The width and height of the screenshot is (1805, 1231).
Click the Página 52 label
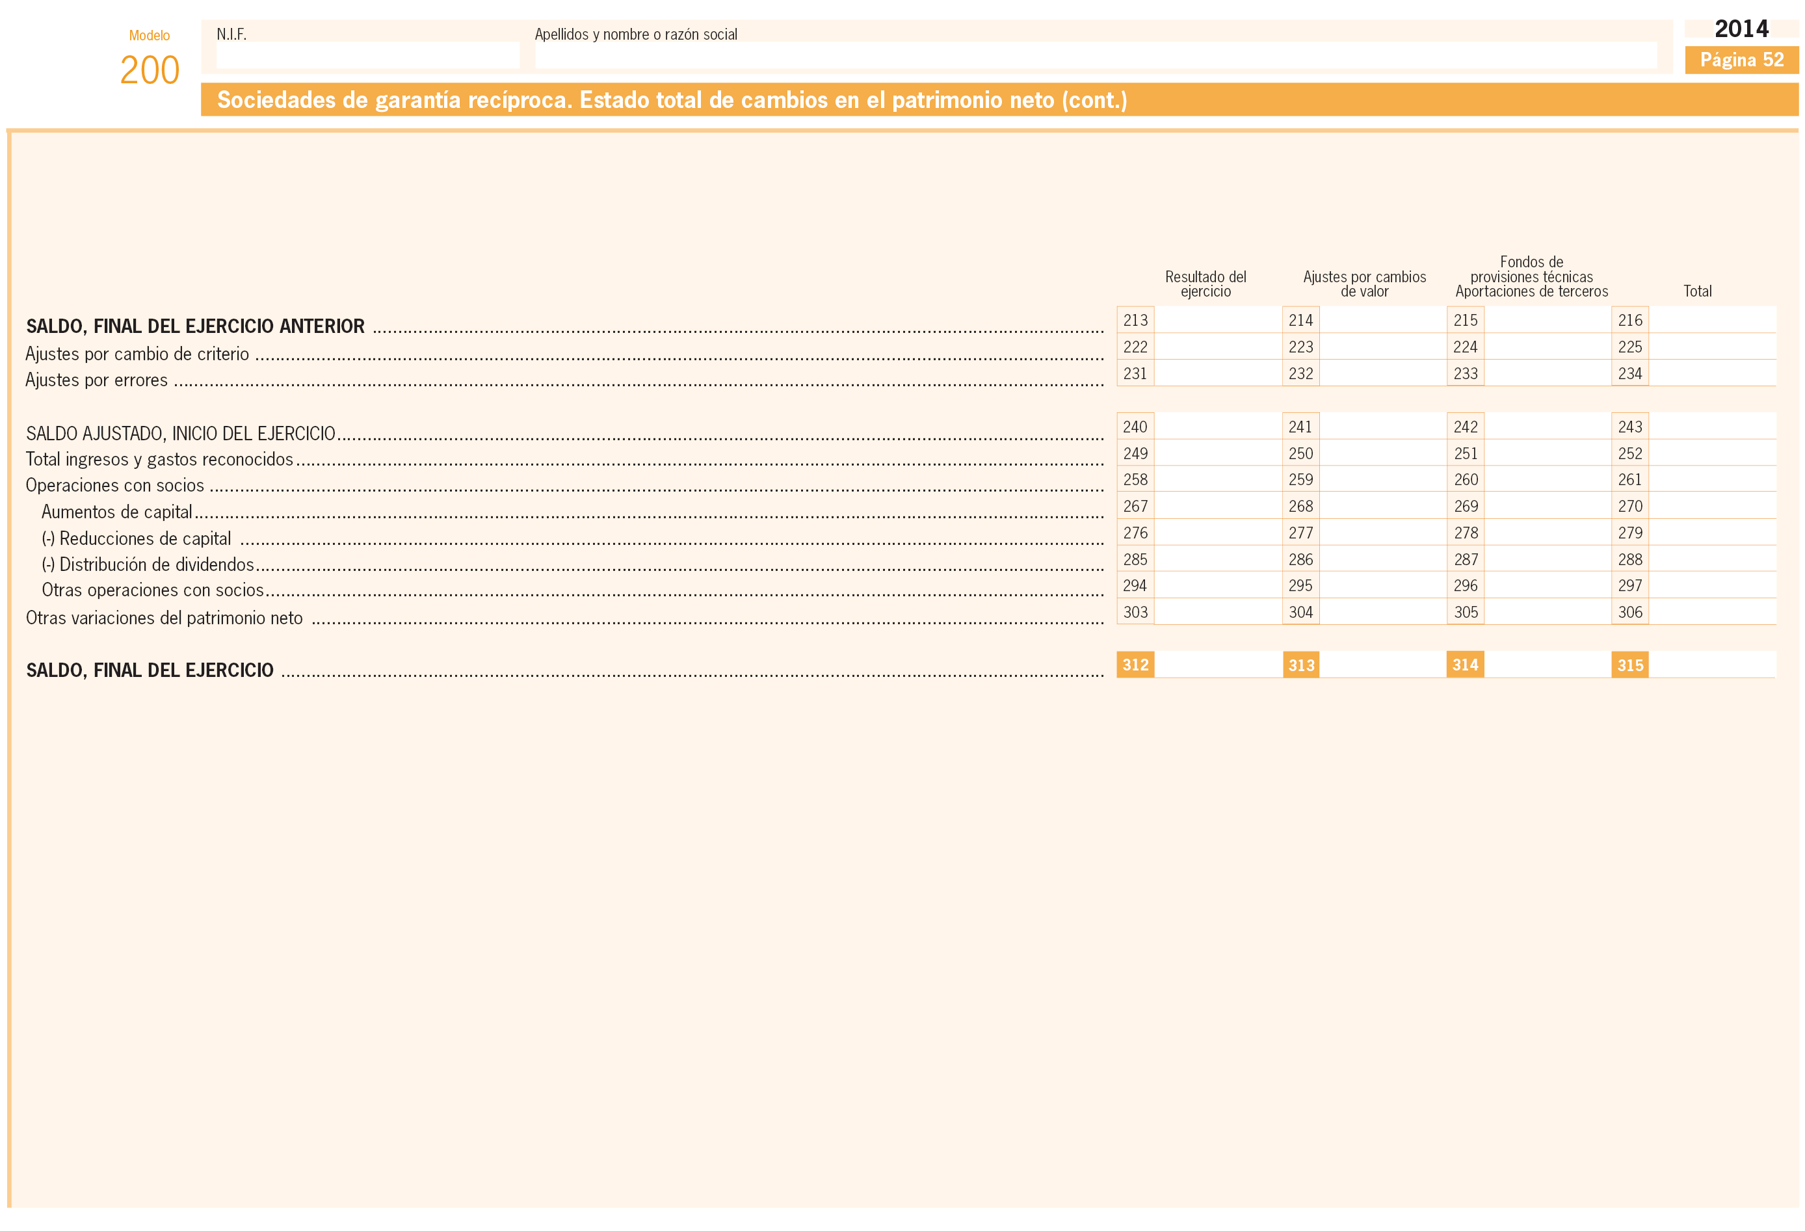coord(1741,60)
